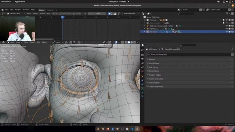This screenshot has height=132, width=235.
Task: Toggle X-ray display icon
Action: (x=122, y=43)
